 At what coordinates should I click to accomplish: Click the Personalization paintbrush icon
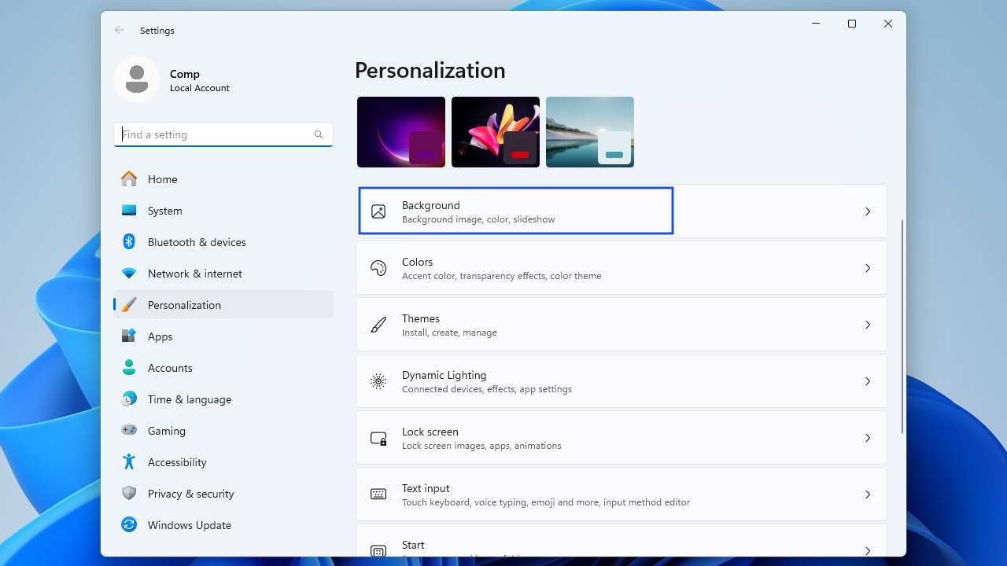click(129, 305)
